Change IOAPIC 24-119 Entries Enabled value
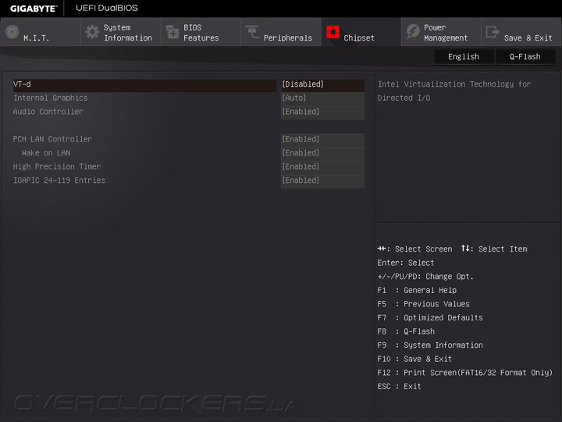Image resolution: width=562 pixels, height=422 pixels. (x=322, y=181)
